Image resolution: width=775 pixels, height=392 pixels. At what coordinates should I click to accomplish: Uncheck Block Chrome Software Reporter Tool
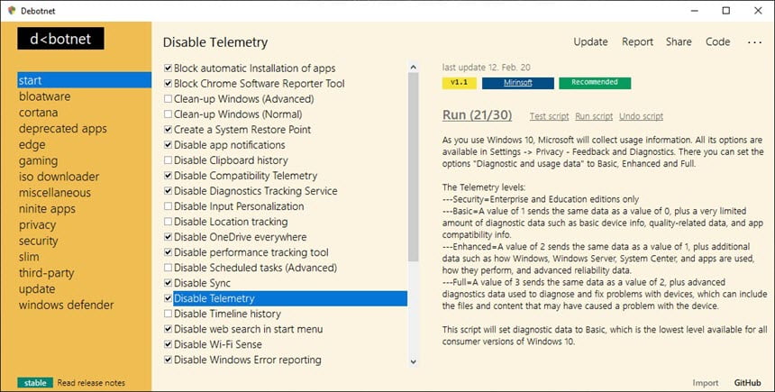pyautogui.click(x=168, y=84)
